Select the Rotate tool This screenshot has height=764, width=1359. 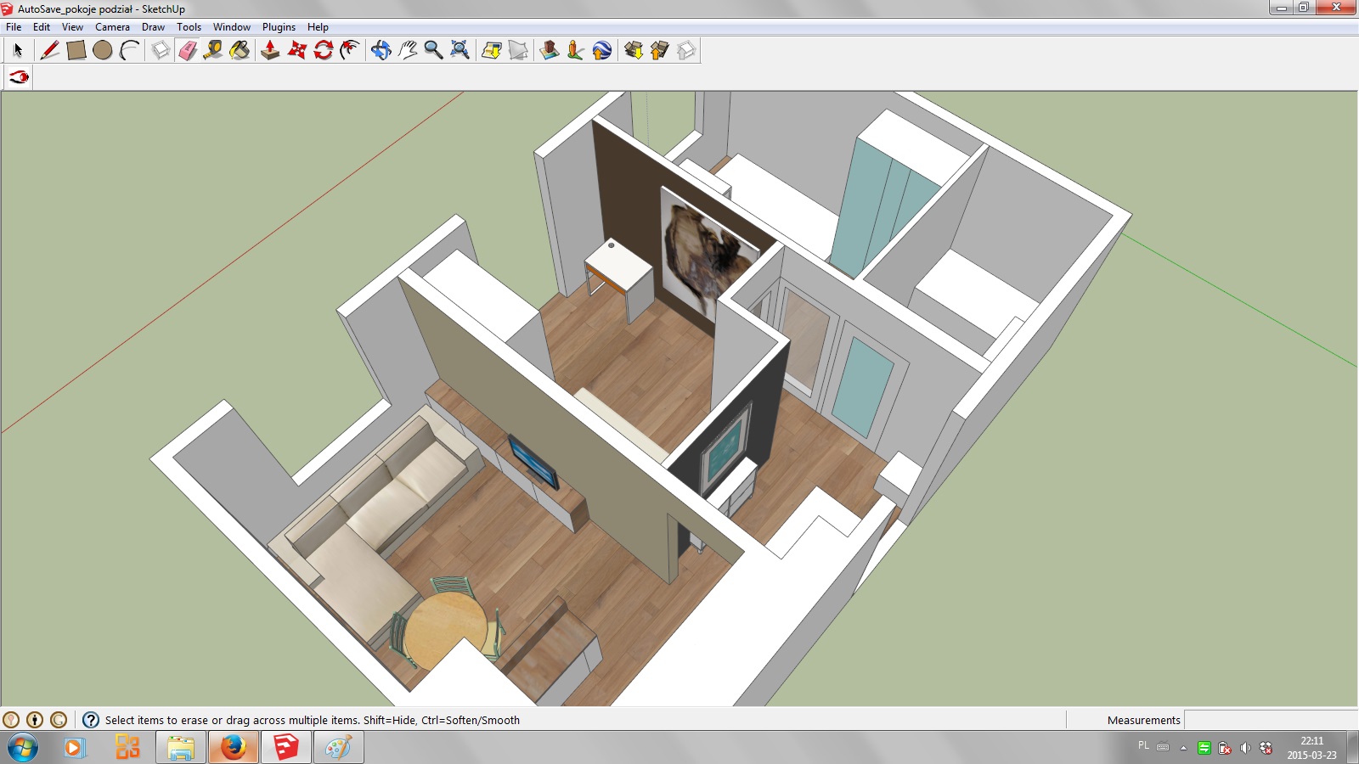324,51
